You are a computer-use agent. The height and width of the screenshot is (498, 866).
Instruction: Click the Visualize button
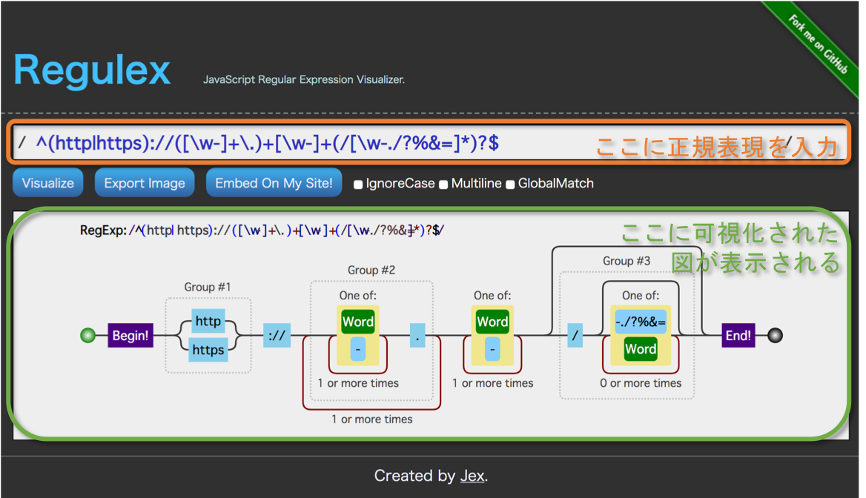point(47,182)
